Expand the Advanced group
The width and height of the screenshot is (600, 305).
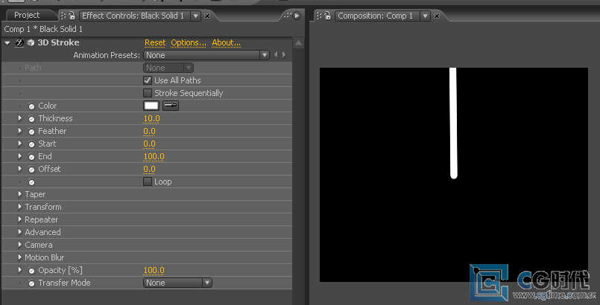click(20, 232)
